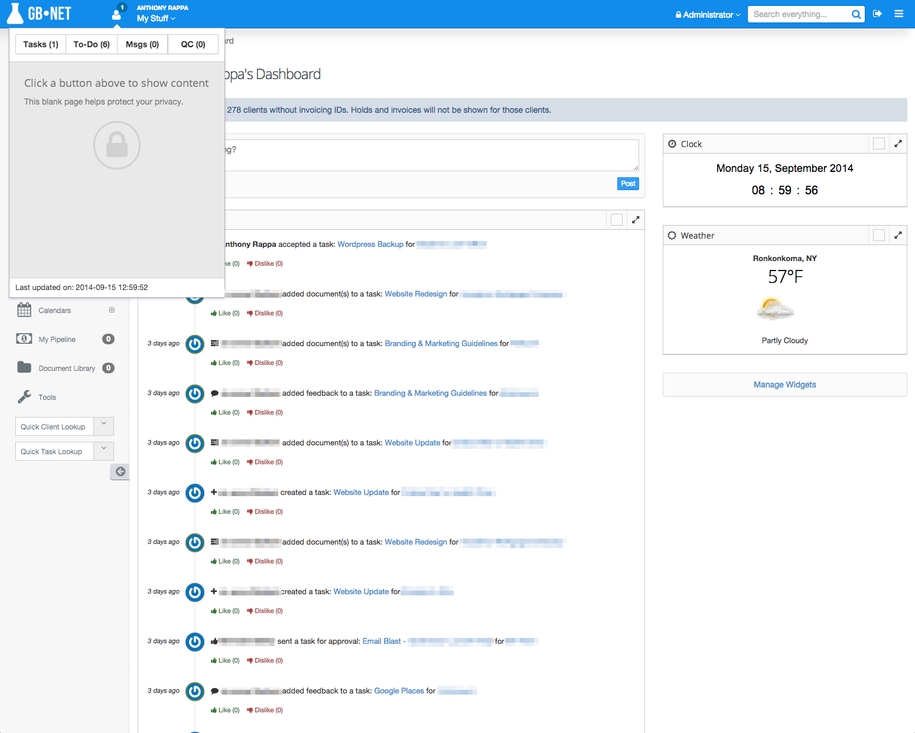Expand the activity feed fullscreen icon

[636, 220]
